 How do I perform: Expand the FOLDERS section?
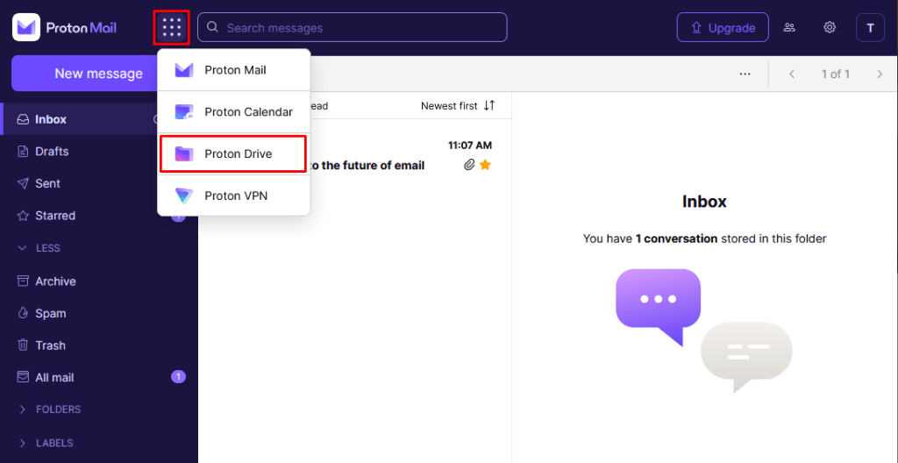pos(49,410)
